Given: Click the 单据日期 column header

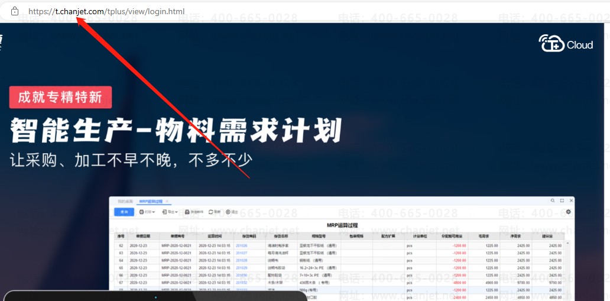Looking at the screenshot, I should point(143,237).
